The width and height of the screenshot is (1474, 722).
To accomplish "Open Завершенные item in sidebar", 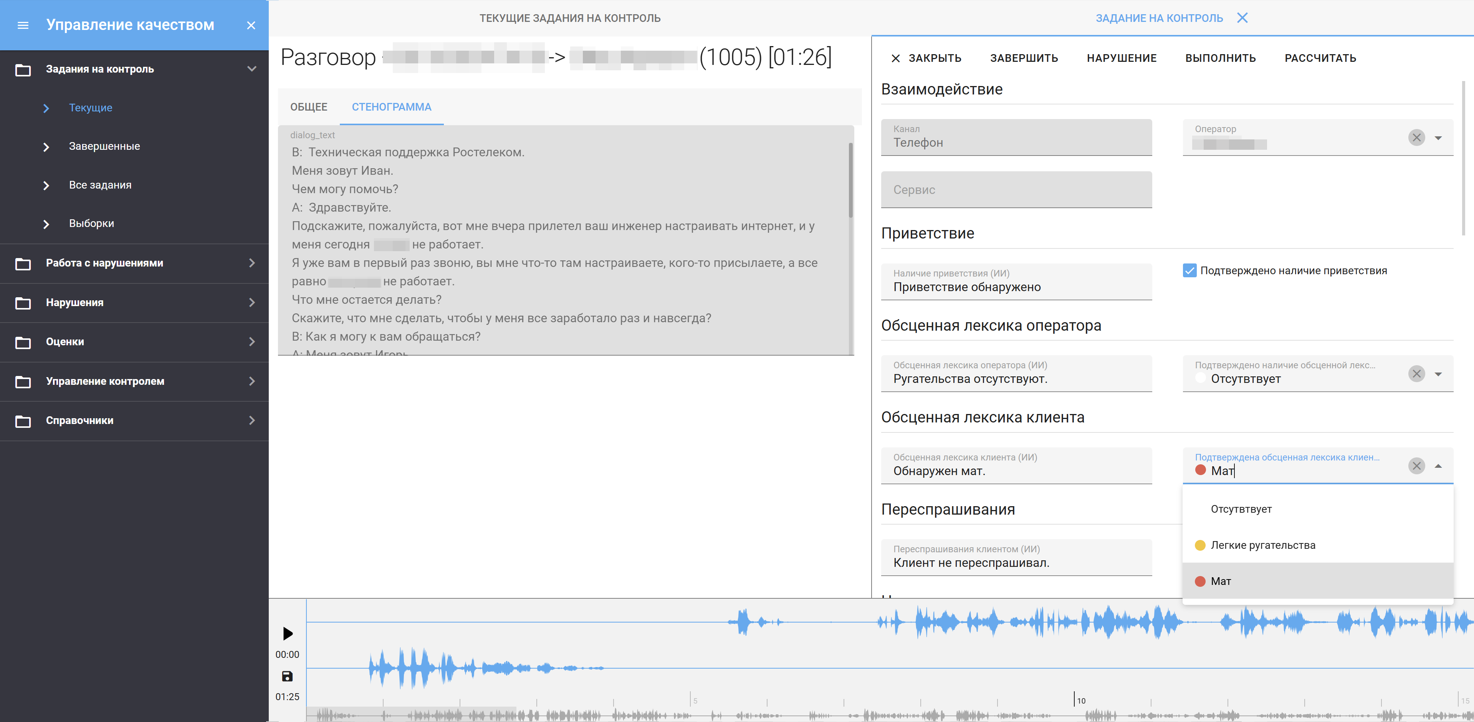I will coord(104,146).
